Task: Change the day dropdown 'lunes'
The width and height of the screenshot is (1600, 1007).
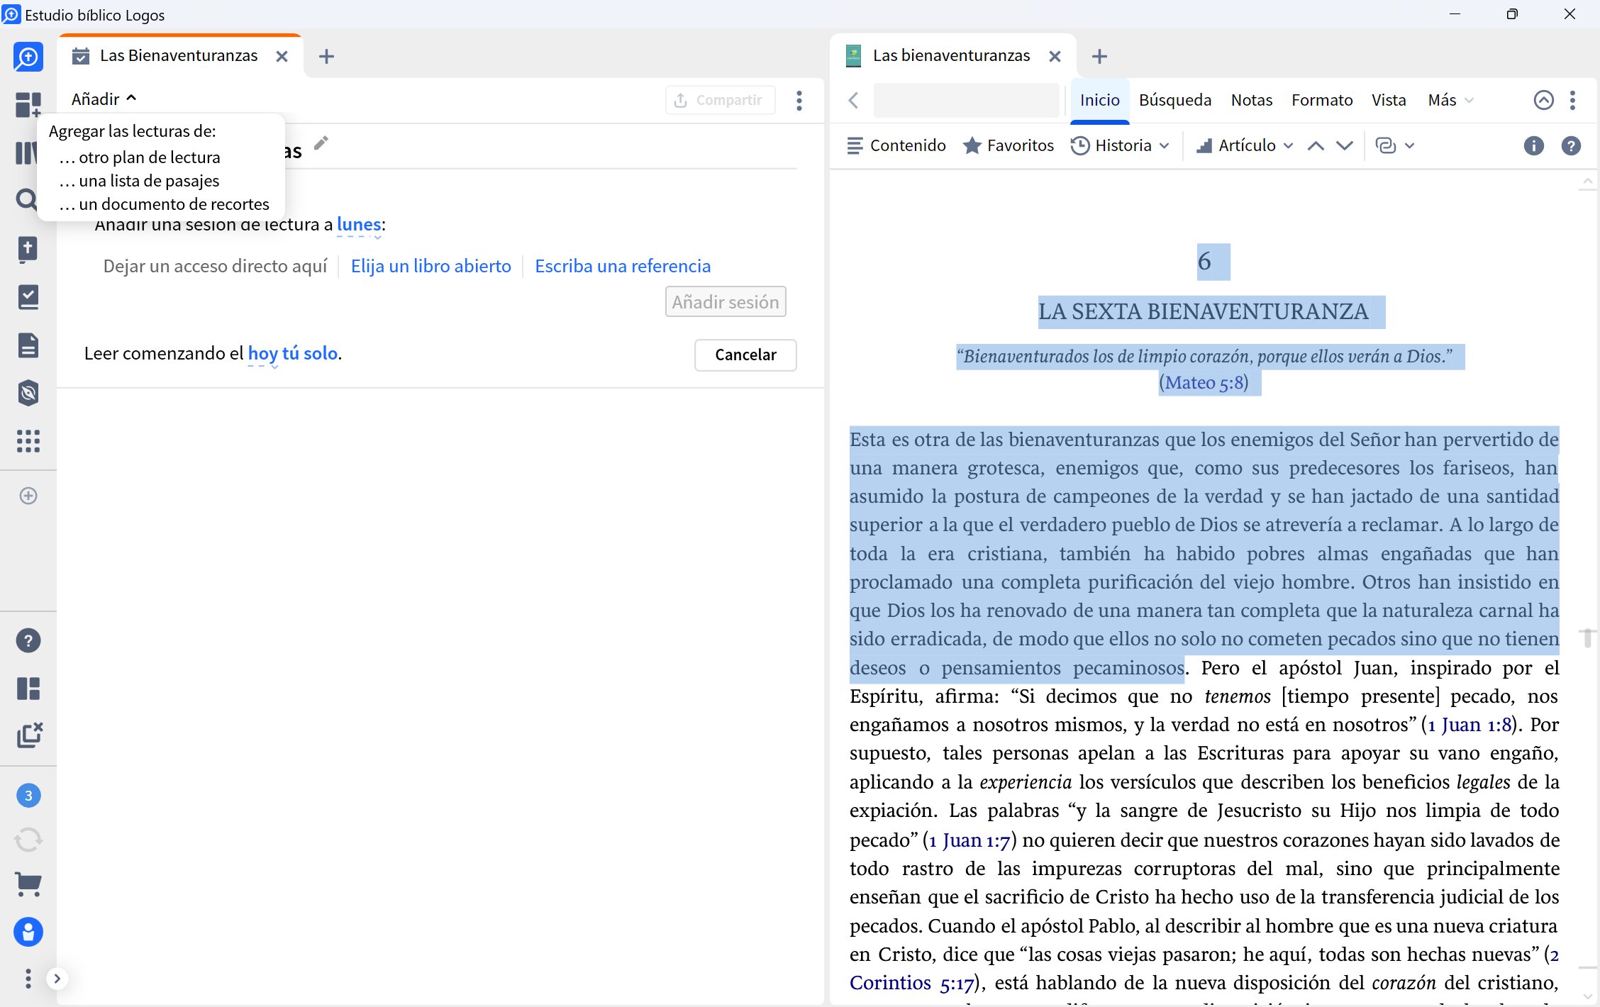Action: click(x=359, y=225)
